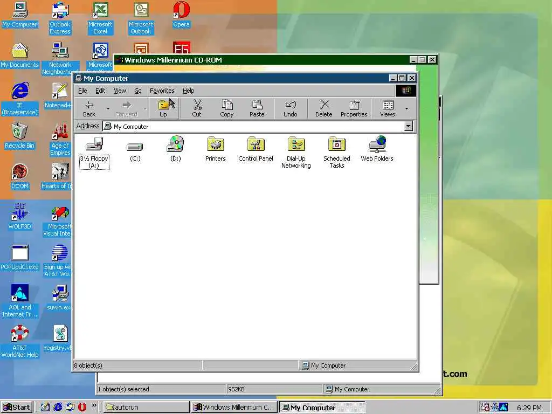
Task: Click the Windows logo throbber in toolbar
Action: (405, 91)
